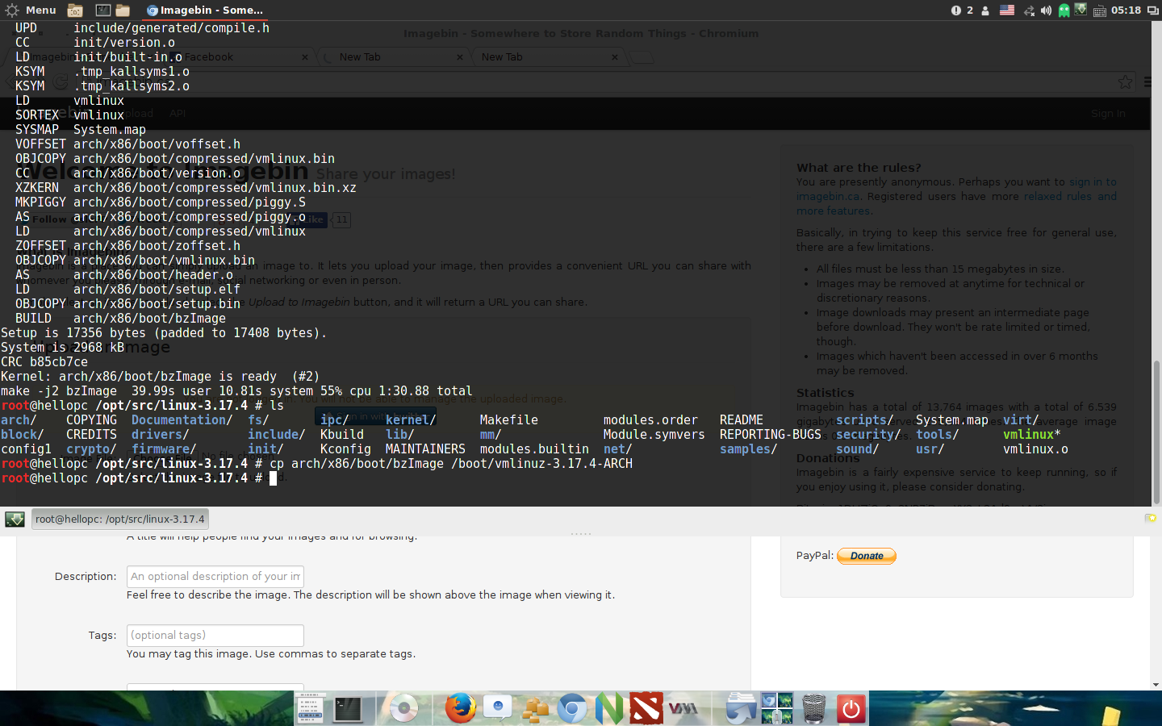Image resolution: width=1162 pixels, height=726 pixels.
Task: Close the second New Tab in Chromium
Action: (615, 57)
